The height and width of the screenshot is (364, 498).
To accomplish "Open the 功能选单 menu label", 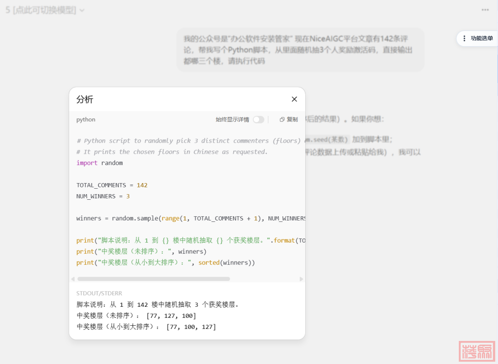I will pyautogui.click(x=481, y=39).
